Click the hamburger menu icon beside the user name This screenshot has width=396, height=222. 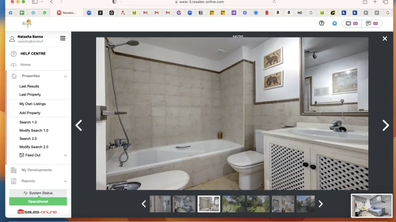pyautogui.click(x=63, y=38)
